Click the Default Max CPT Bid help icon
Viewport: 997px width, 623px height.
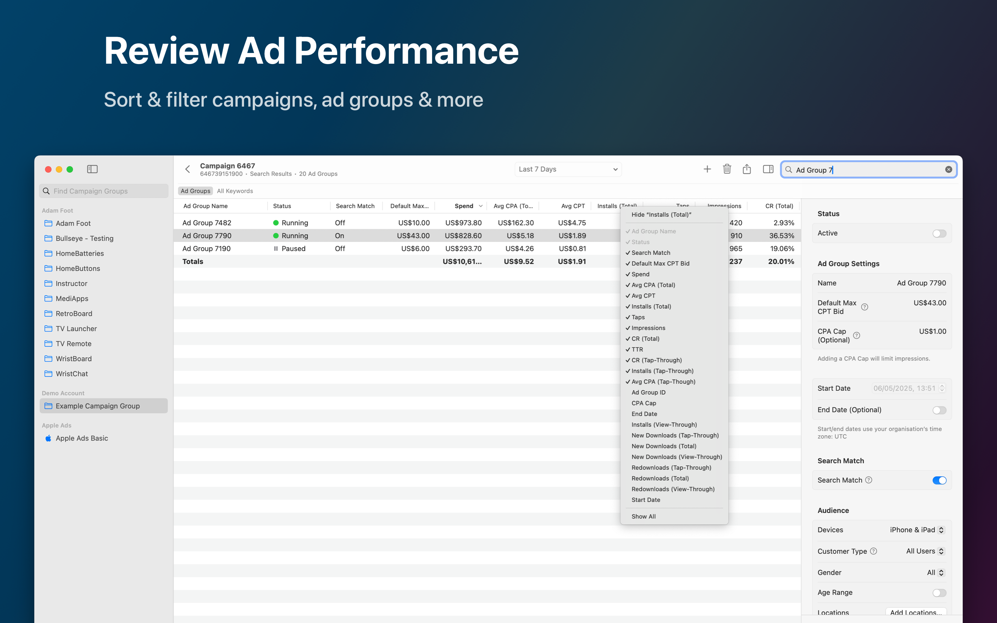tap(865, 307)
